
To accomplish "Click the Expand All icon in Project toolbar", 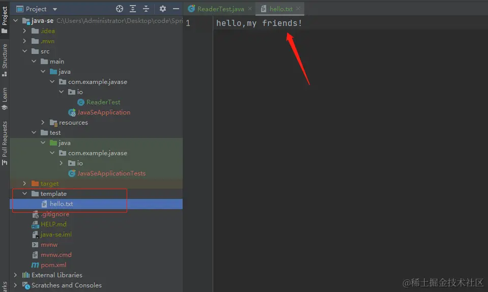I will pyautogui.click(x=133, y=9).
